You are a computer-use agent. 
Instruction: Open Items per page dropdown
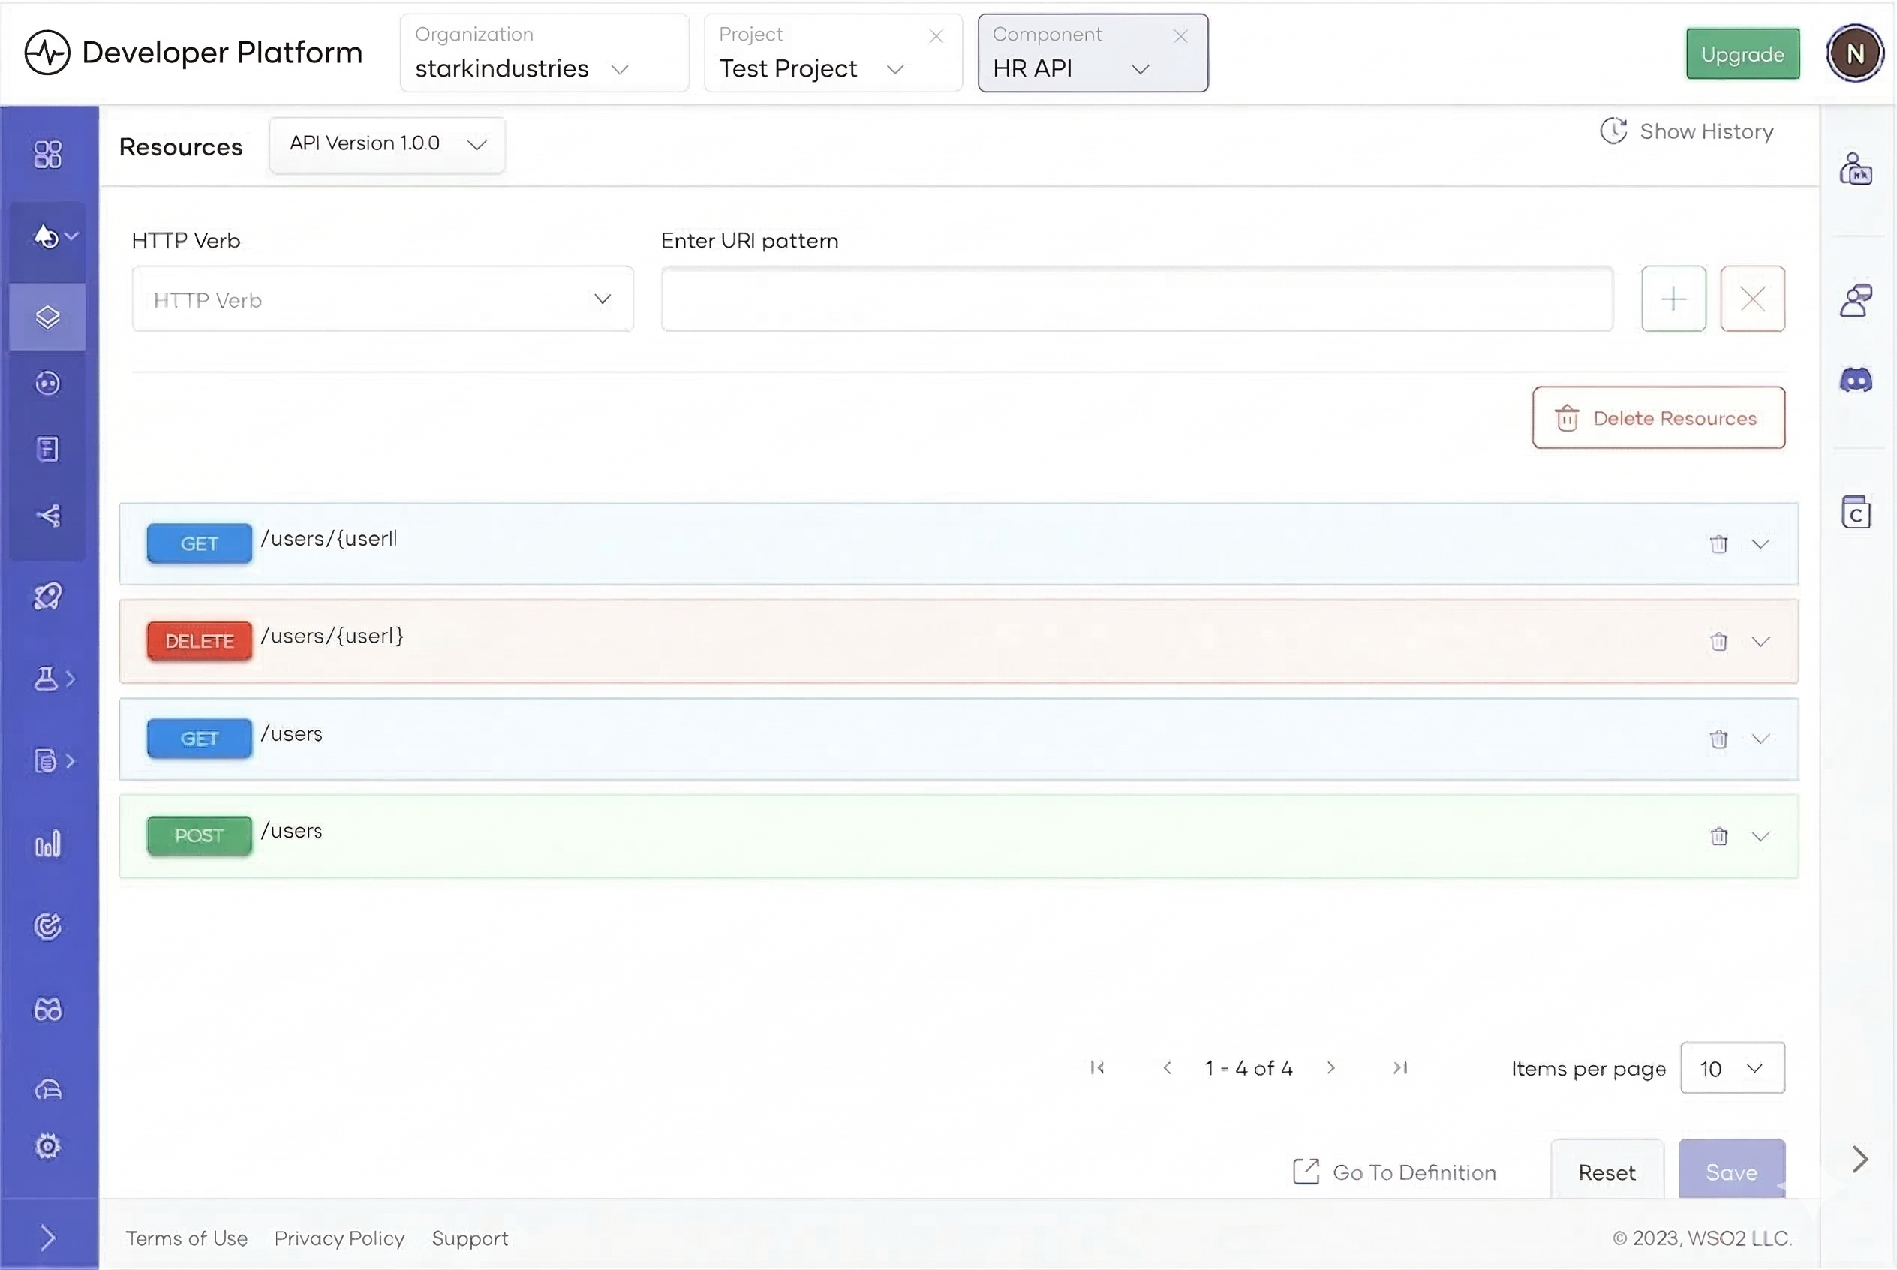1732,1068
